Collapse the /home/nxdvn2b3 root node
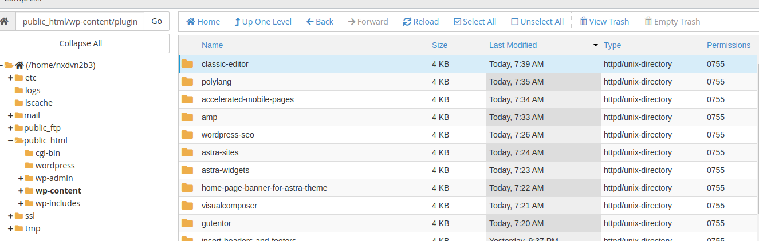 (1, 65)
